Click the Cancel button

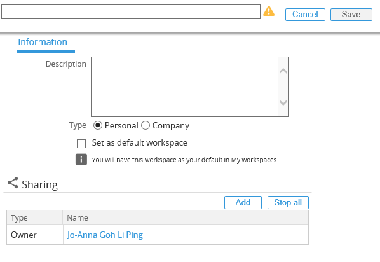coord(305,15)
